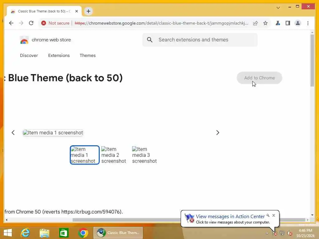Screen dimensions: 319x239
Task: Focus the Search extensions and themes field
Action: pos(200,40)
